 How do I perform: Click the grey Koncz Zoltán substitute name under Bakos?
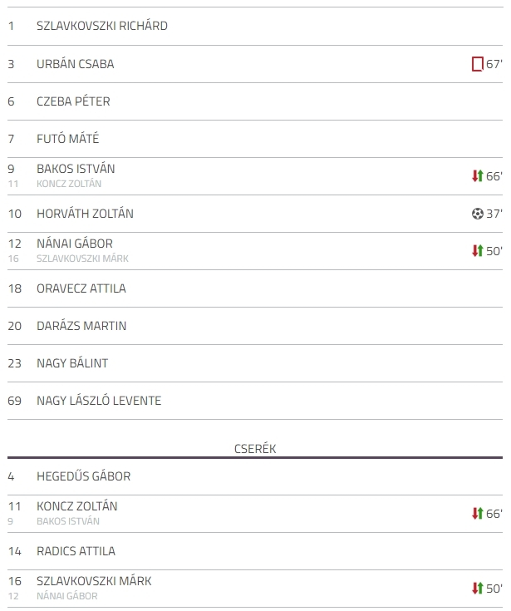coord(69,184)
